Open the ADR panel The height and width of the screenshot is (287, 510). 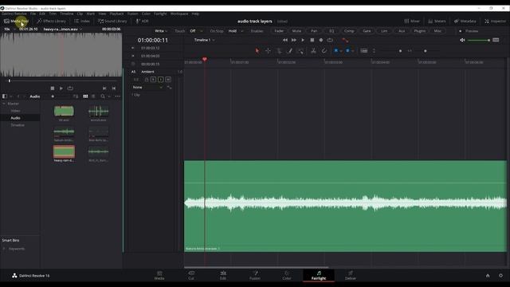point(142,22)
